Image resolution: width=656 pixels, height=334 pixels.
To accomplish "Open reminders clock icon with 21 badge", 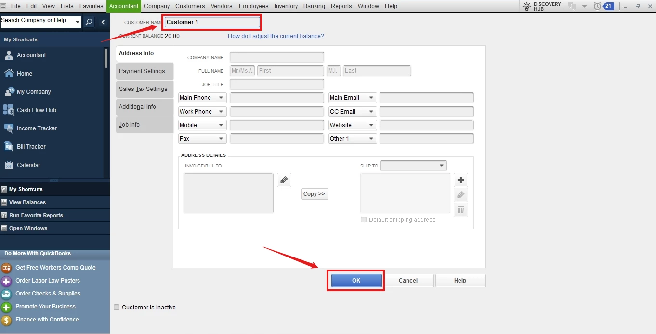I will 604,6.
